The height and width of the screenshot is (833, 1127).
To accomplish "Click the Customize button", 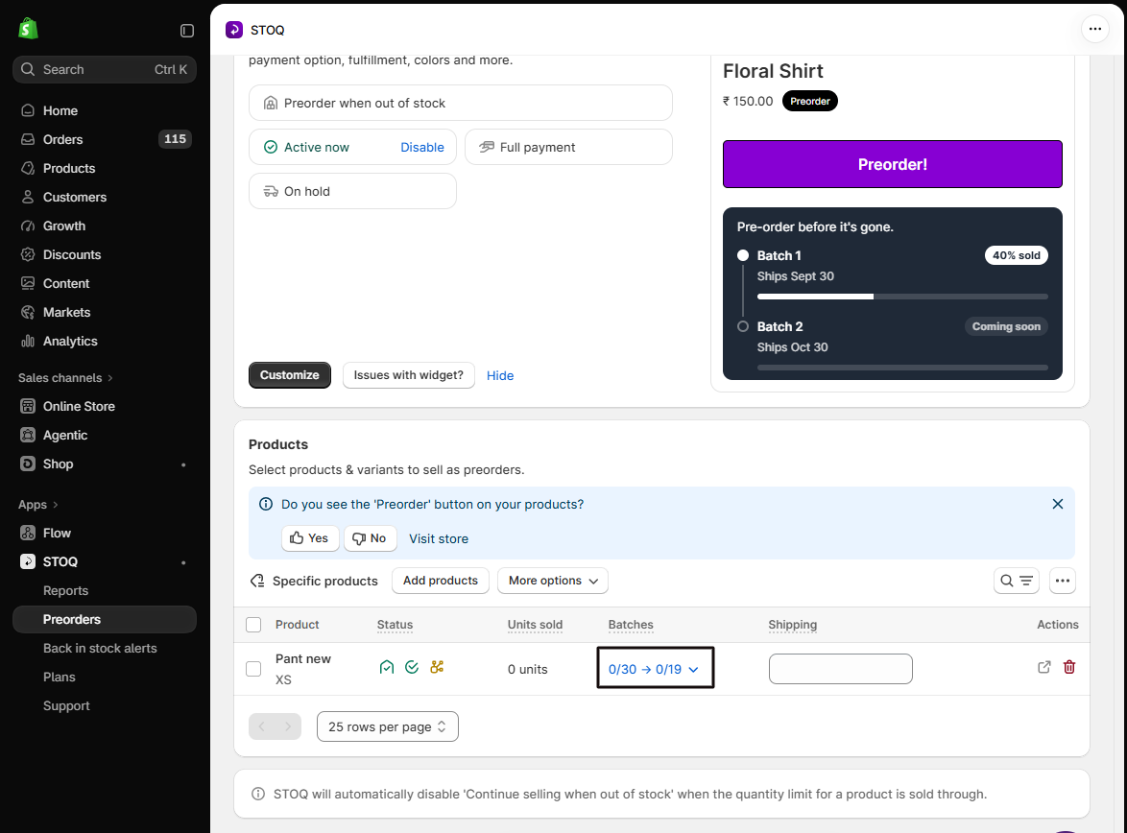I will pyautogui.click(x=290, y=375).
